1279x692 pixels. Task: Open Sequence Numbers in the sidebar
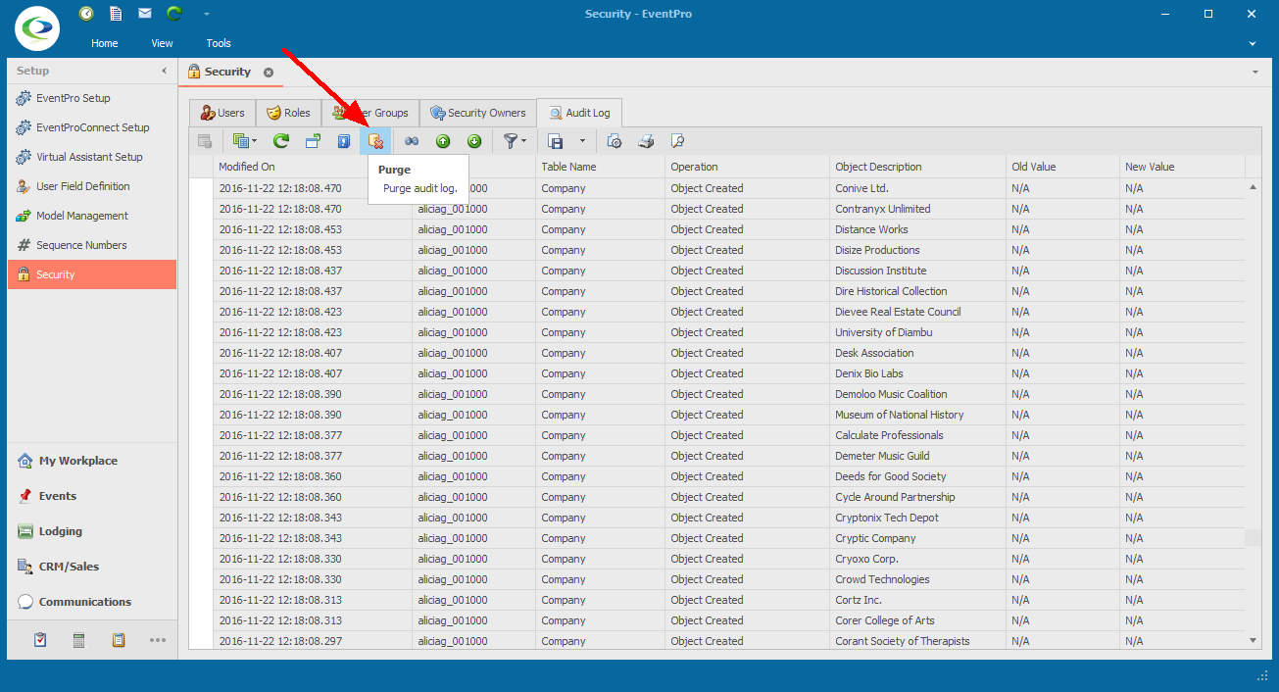point(92,245)
